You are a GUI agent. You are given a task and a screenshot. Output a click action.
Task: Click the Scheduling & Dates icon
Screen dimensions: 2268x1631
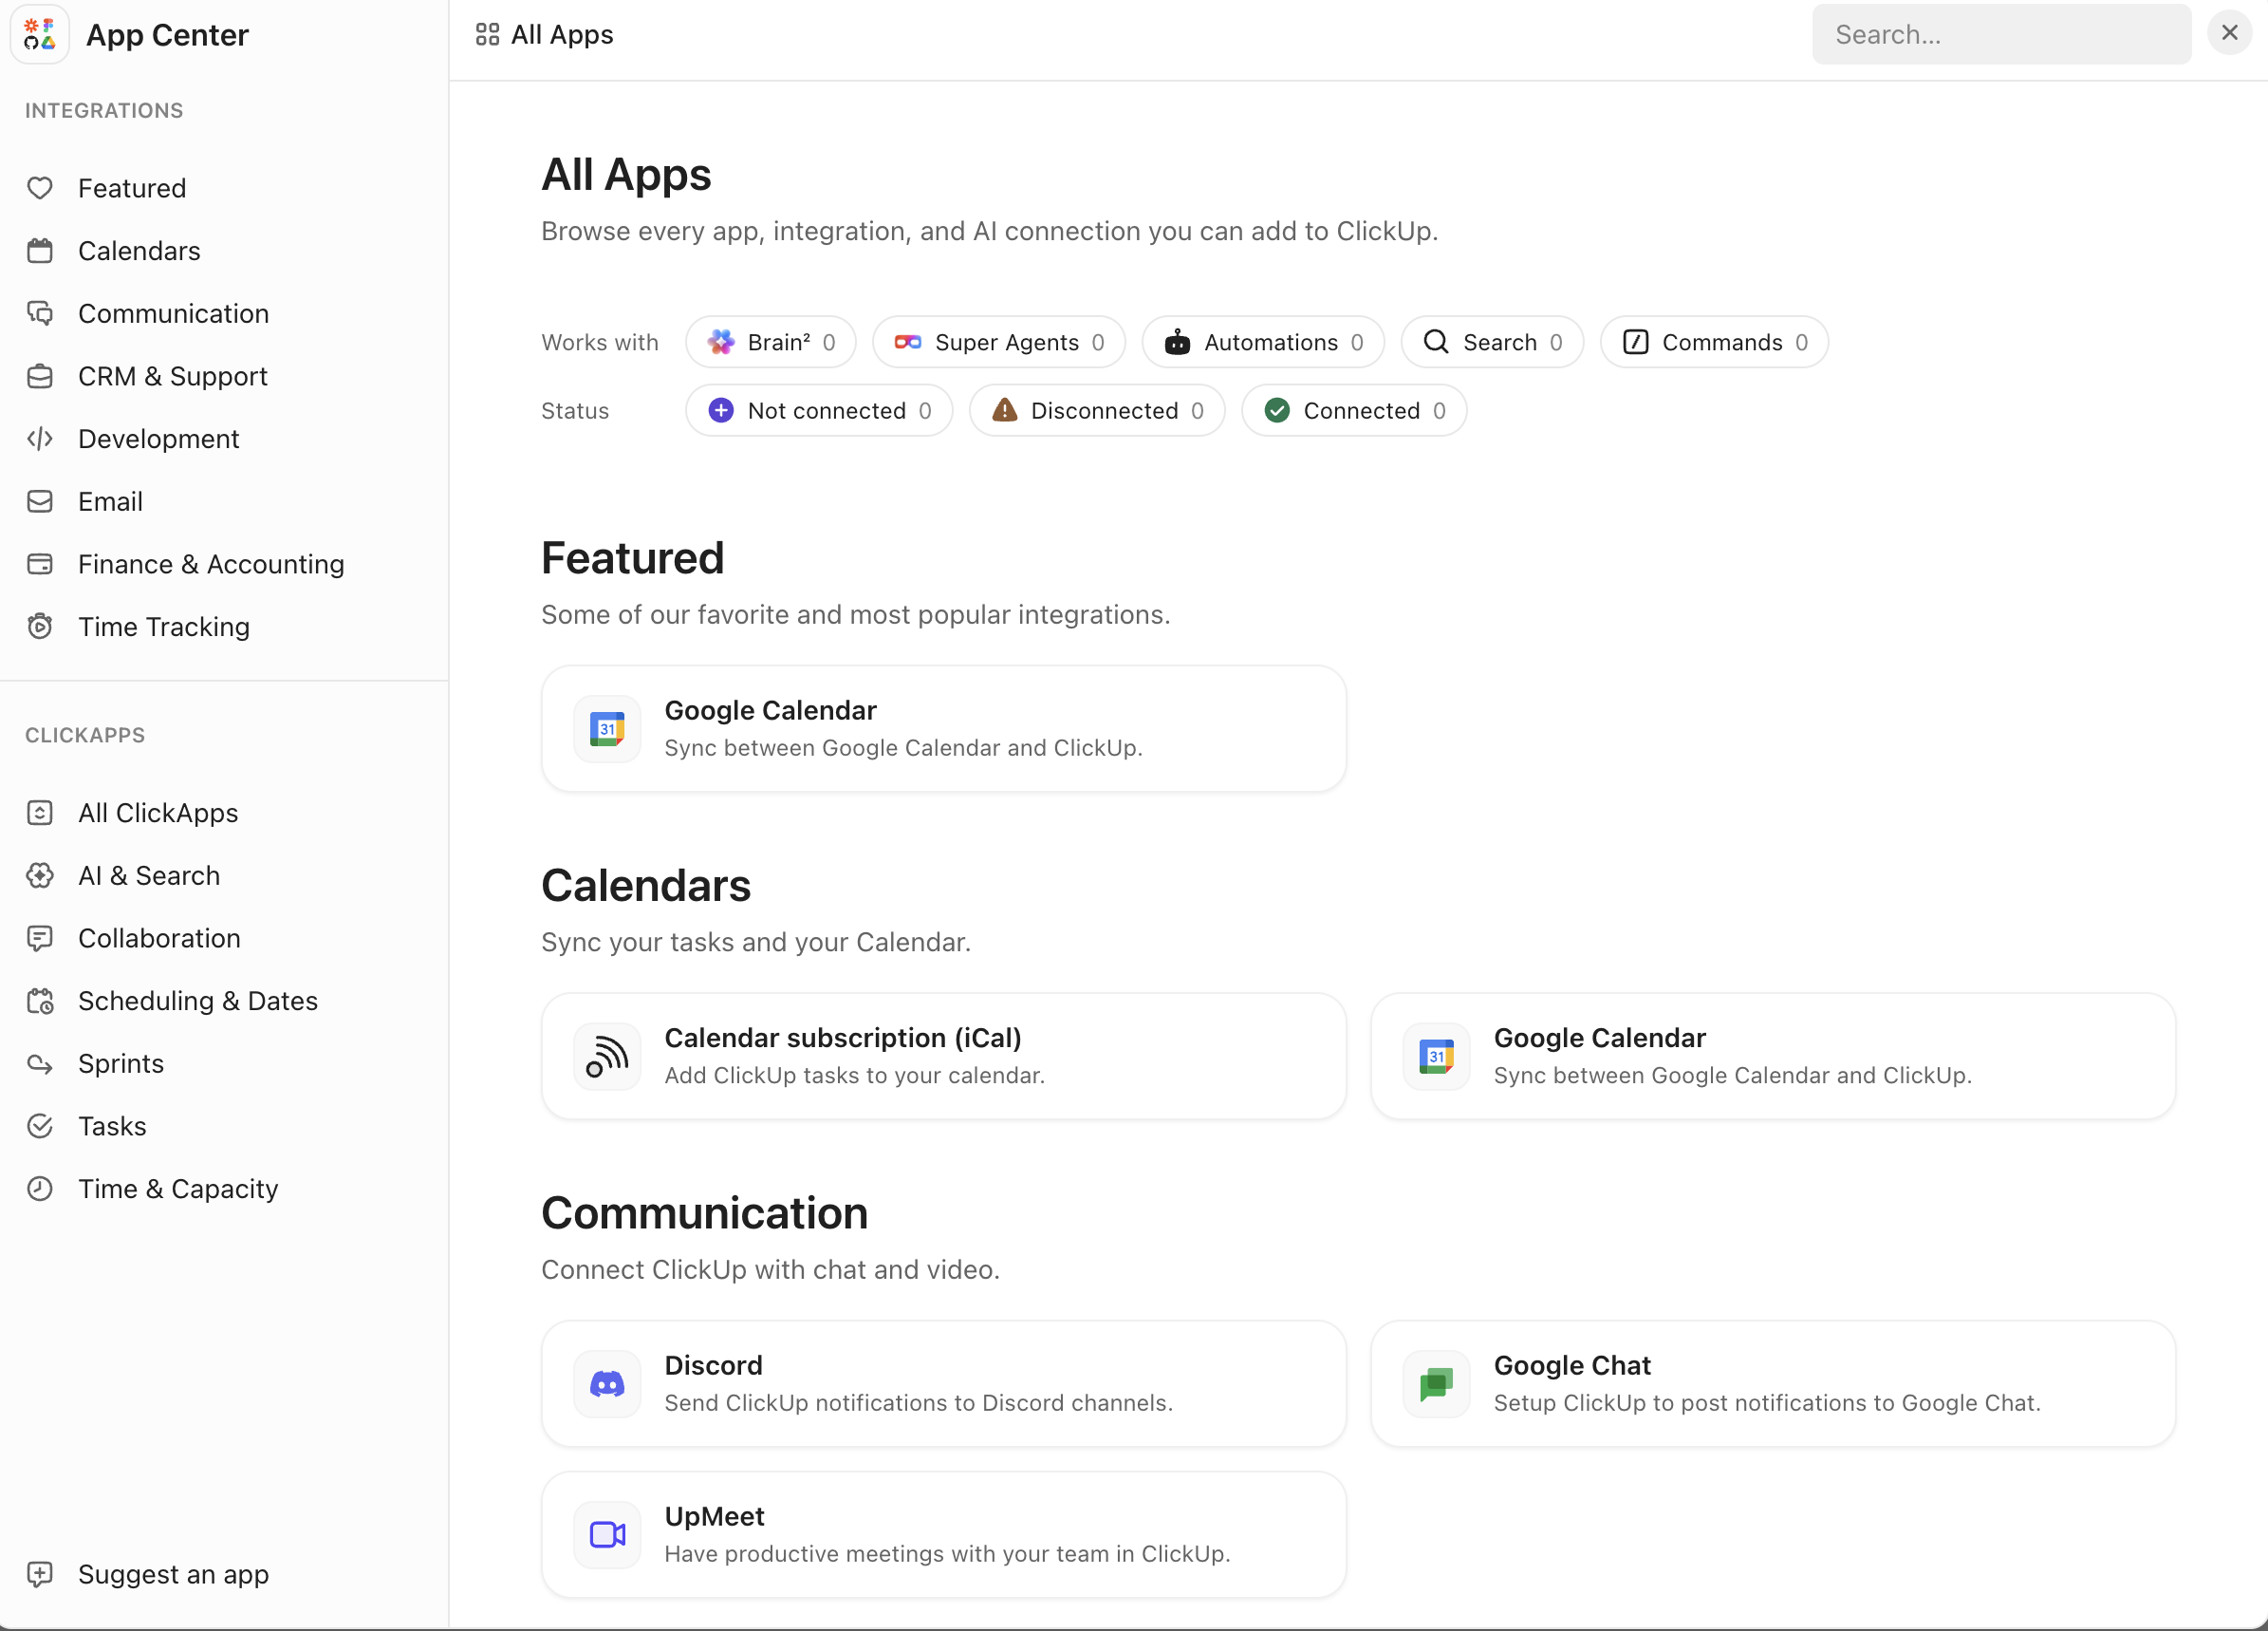(x=40, y=1001)
